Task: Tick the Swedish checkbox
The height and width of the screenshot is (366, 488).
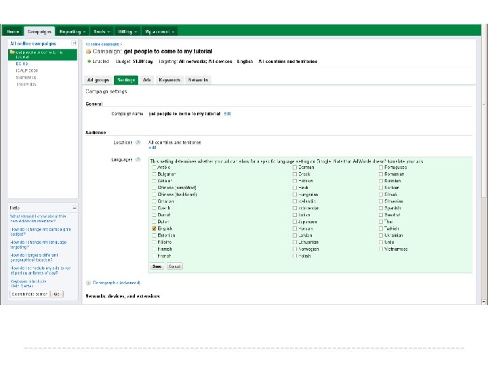Action: click(381, 215)
